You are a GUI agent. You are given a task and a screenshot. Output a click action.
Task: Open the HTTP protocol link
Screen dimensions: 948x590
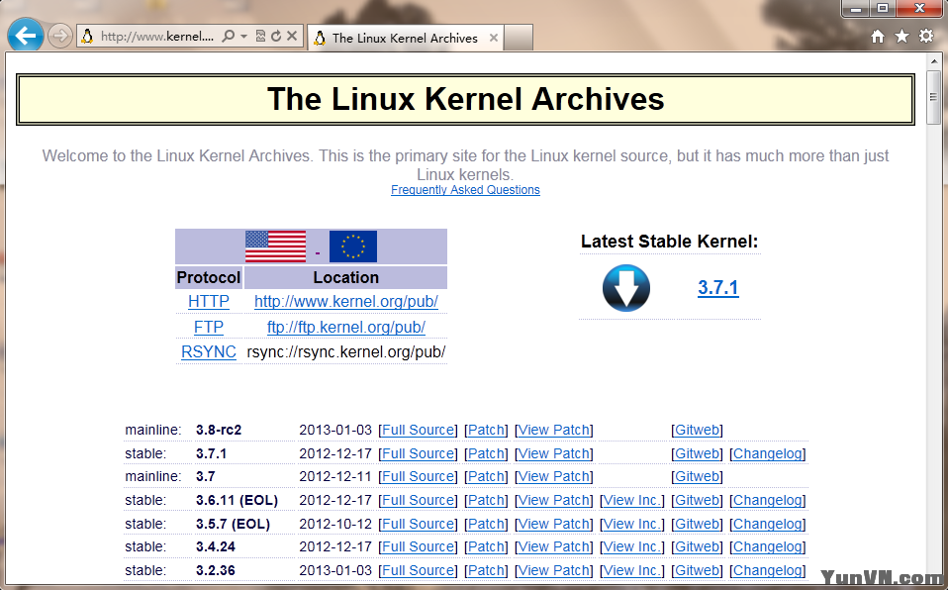[x=209, y=301]
